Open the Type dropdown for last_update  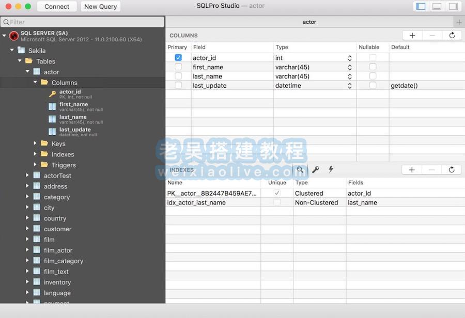(349, 86)
